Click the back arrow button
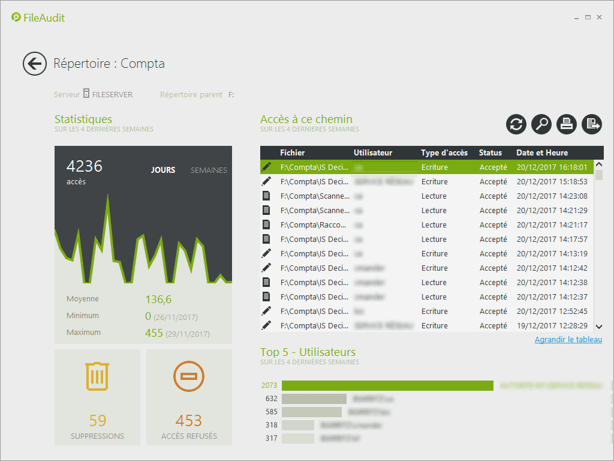The height and width of the screenshot is (461, 614). (x=35, y=64)
